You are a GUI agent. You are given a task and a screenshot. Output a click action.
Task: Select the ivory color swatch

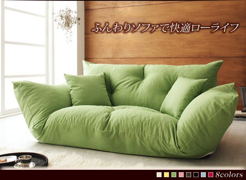tap(160, 175)
